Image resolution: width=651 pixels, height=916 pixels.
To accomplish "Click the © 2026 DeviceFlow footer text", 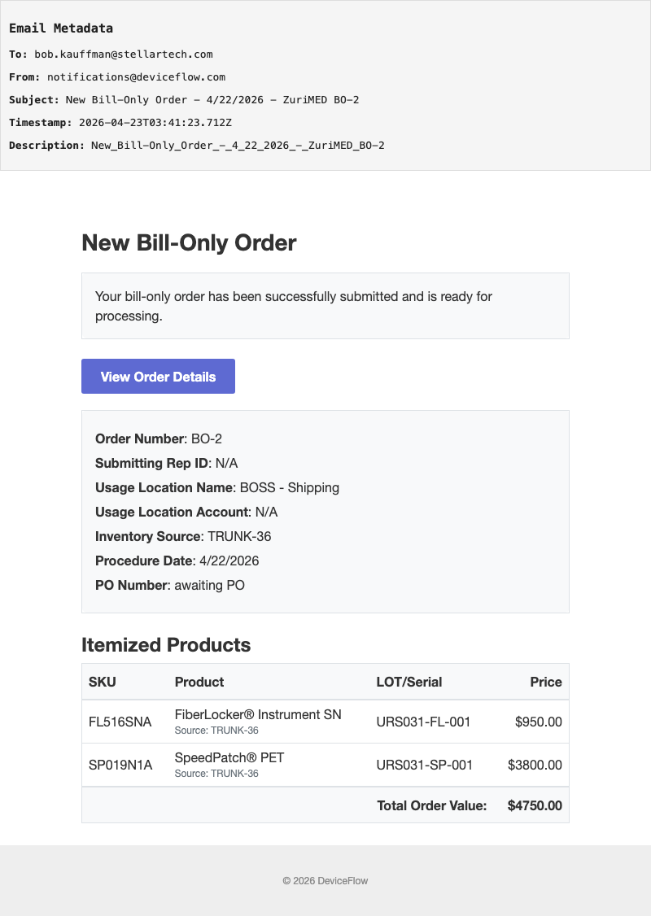I will coord(325,881).
